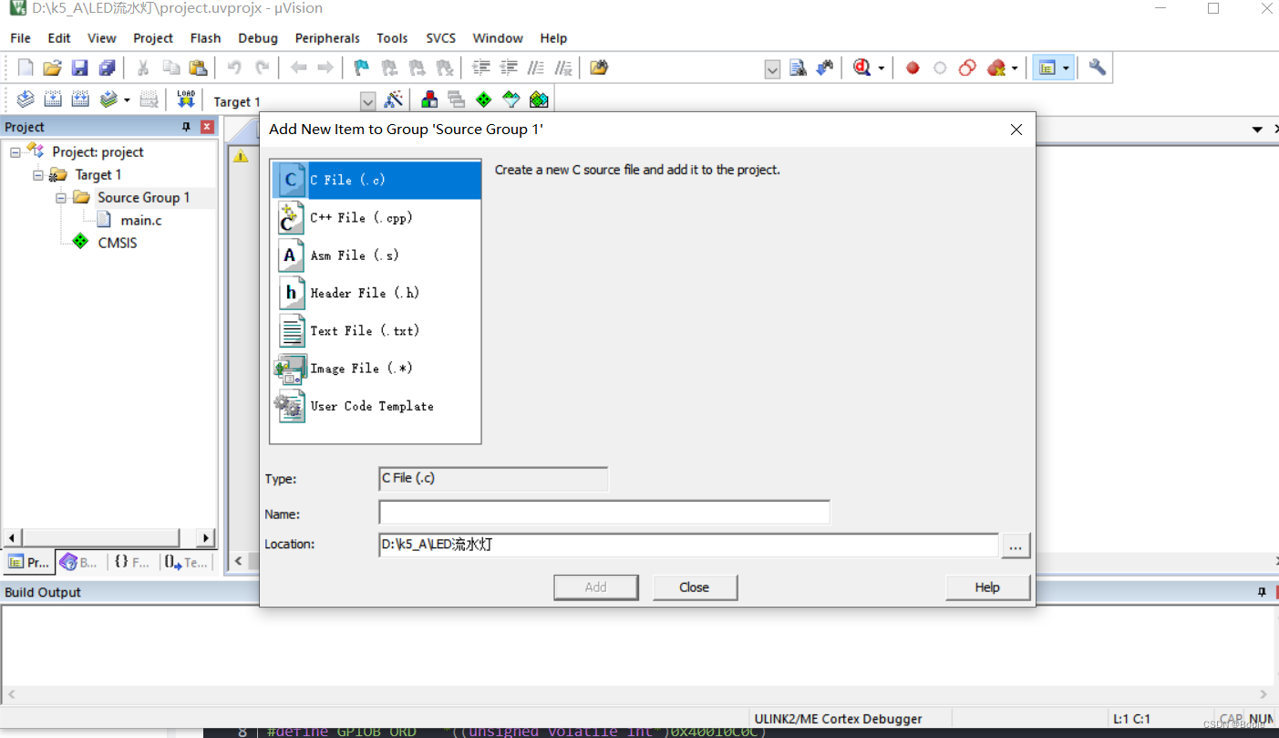1279x738 pixels.
Task: Click the Manage Project Items colored blocks icon
Action: pos(428,99)
